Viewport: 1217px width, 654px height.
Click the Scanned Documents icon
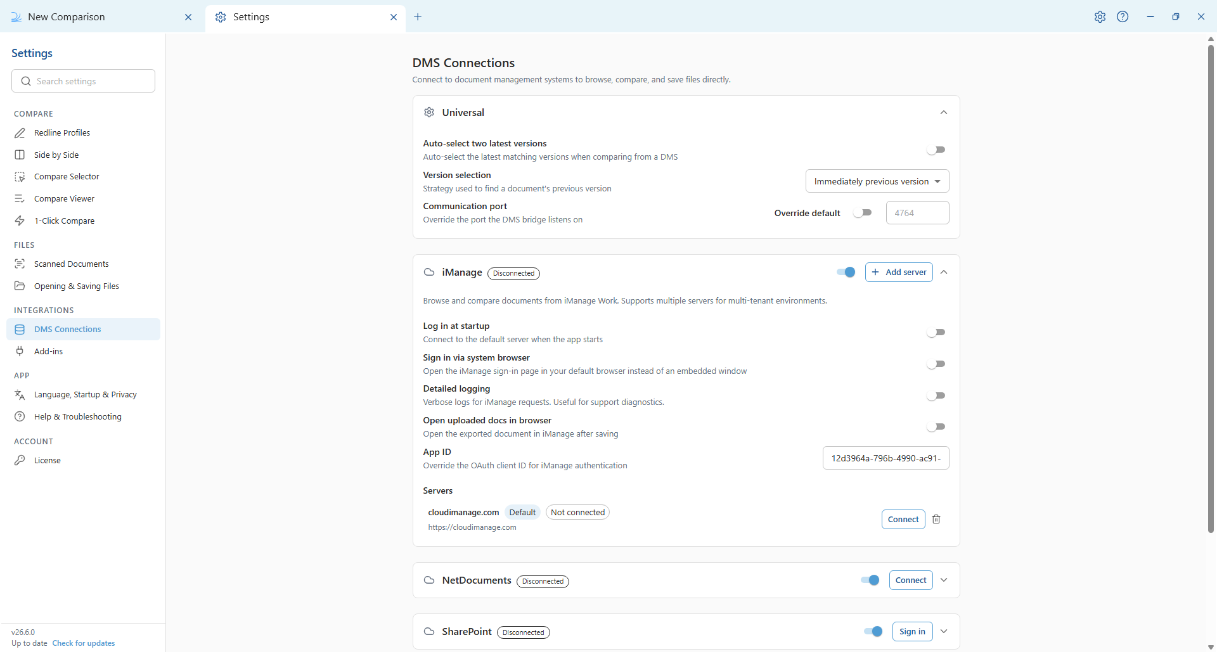[20, 264]
